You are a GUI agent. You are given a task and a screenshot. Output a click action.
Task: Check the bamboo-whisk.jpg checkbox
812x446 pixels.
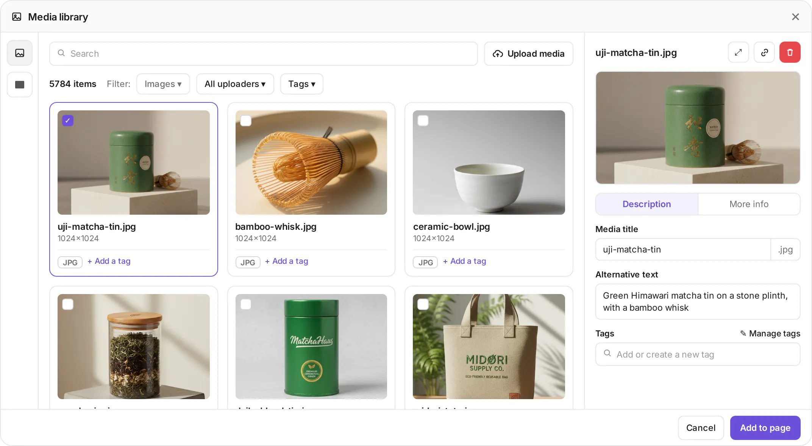point(246,121)
